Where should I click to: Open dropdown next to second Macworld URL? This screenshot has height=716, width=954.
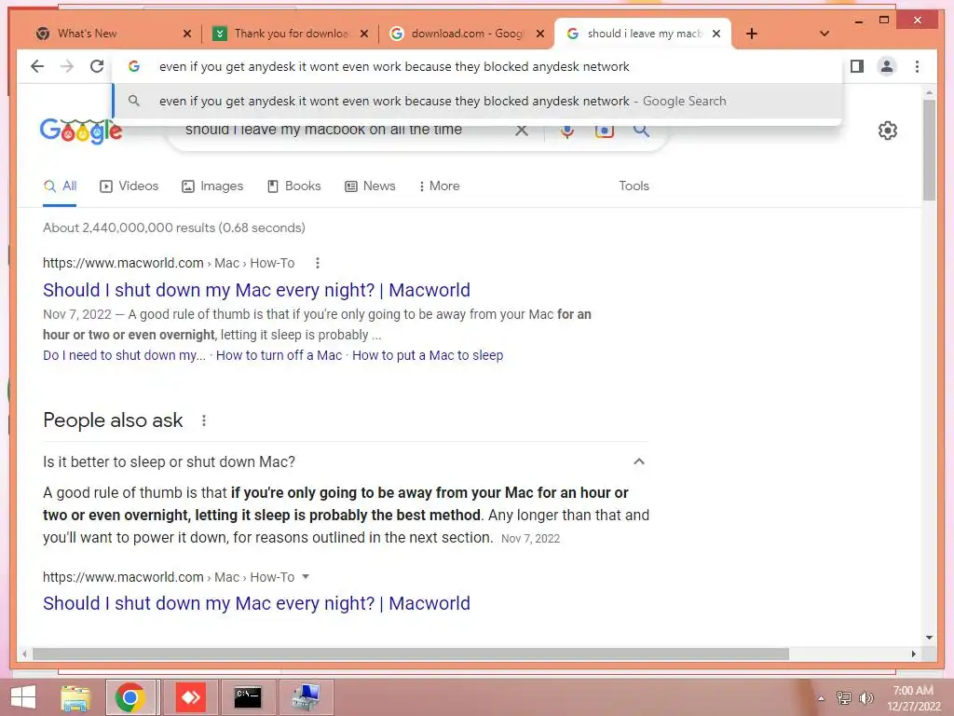coord(306,576)
